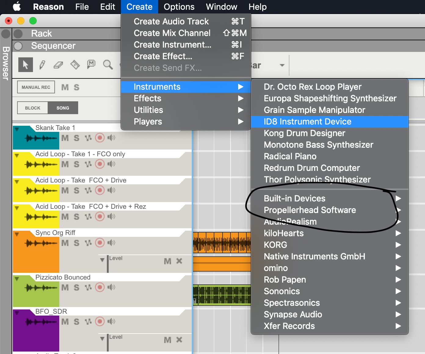This screenshot has height=354, width=425.
Task: Click monitor speaker icon on Skank Take 1
Action: pyautogui.click(x=111, y=138)
